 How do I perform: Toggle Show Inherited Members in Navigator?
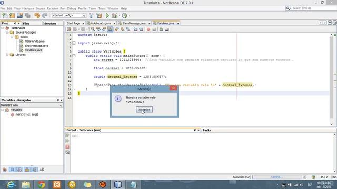5,170
